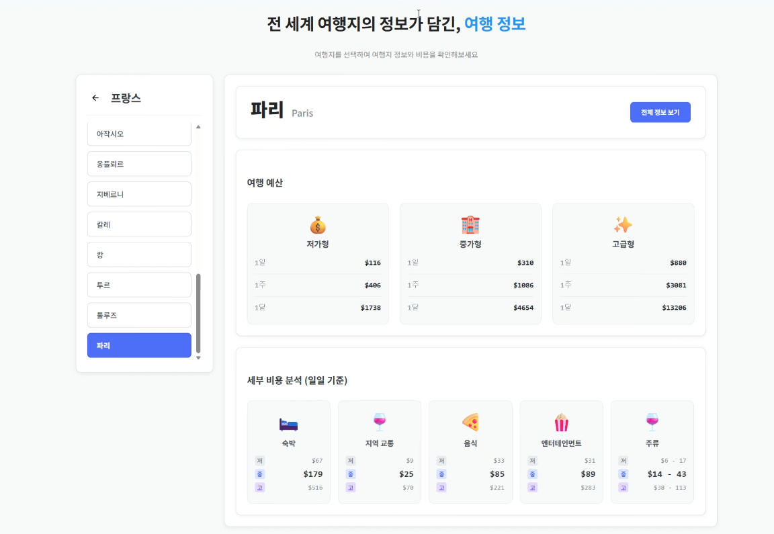This screenshot has height=534, width=774.
Task: Pick 툴루즈 from the city list
Action: point(139,315)
